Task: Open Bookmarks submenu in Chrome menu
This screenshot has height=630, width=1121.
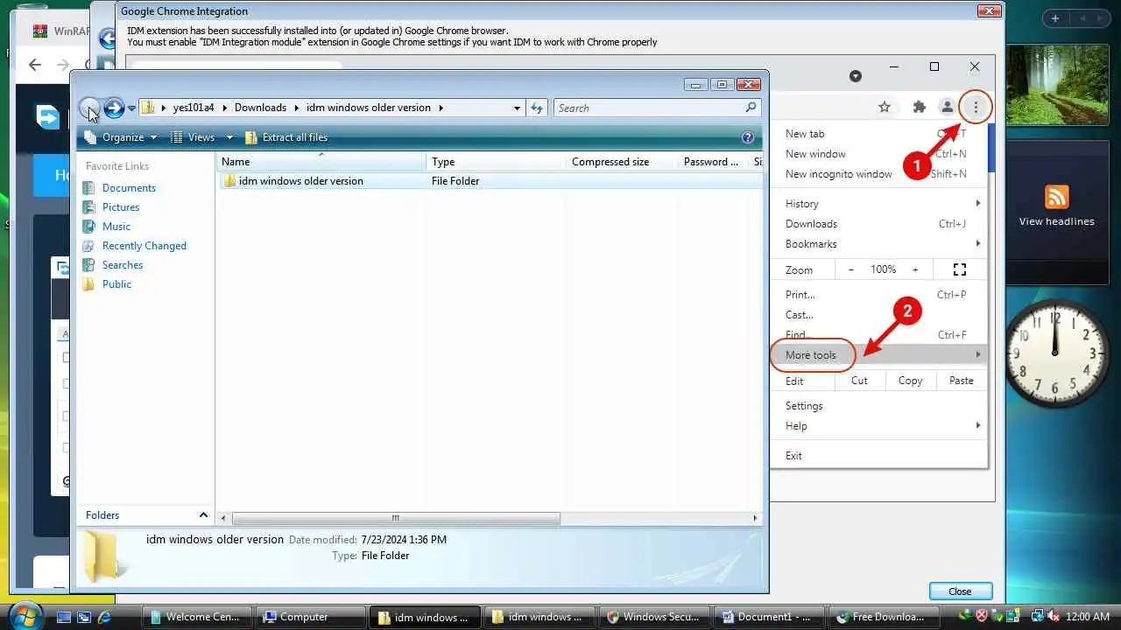Action: tap(879, 244)
